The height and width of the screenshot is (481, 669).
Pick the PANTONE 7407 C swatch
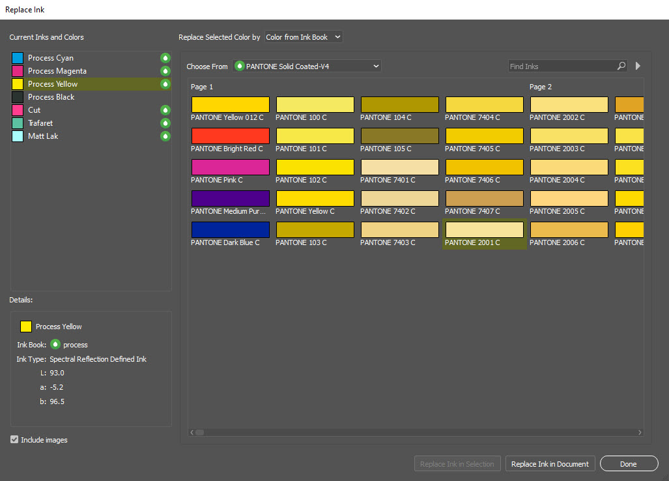(484, 198)
